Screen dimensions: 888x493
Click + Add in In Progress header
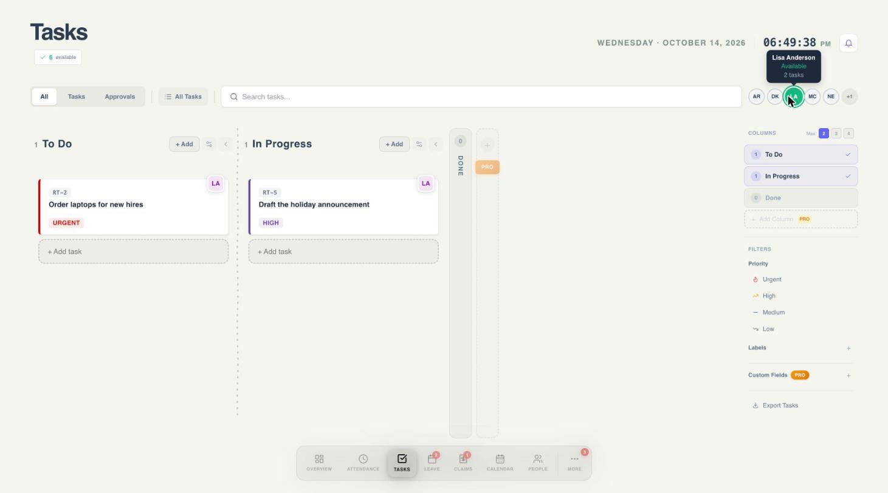coord(394,144)
